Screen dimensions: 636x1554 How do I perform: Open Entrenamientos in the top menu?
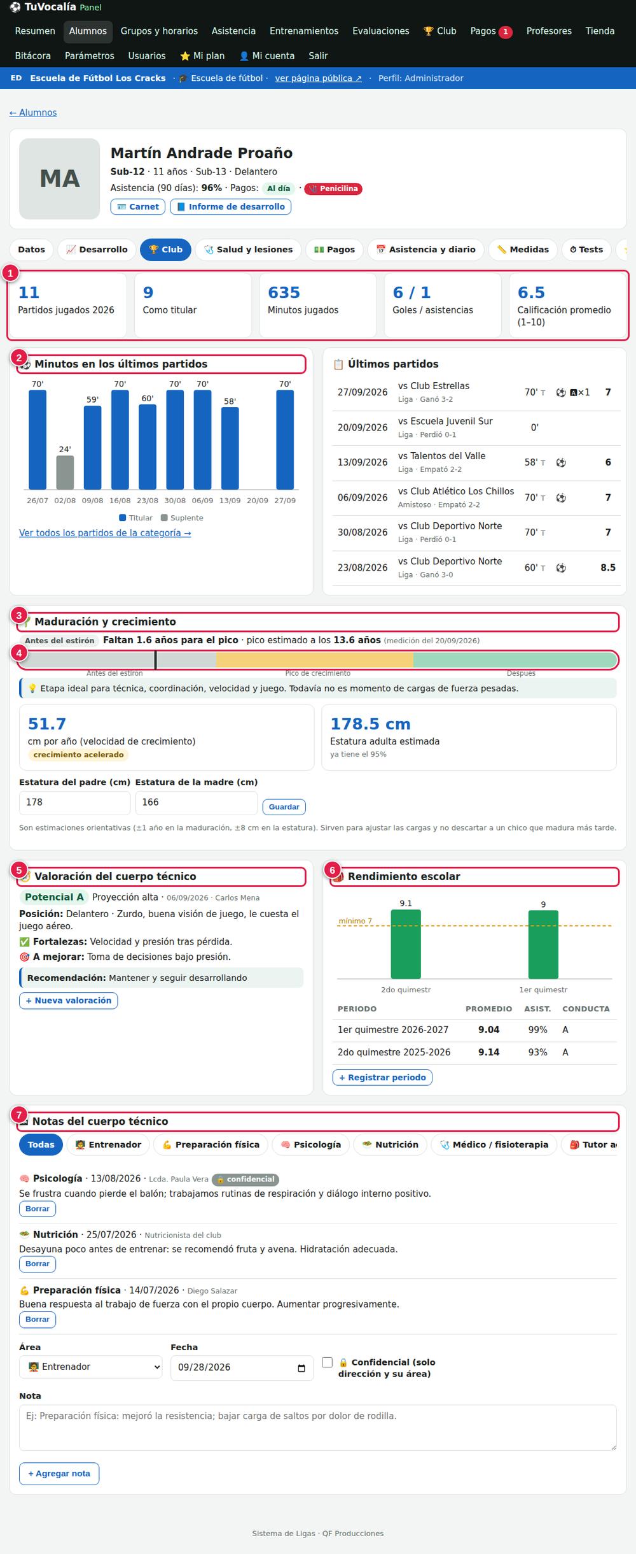coord(304,31)
